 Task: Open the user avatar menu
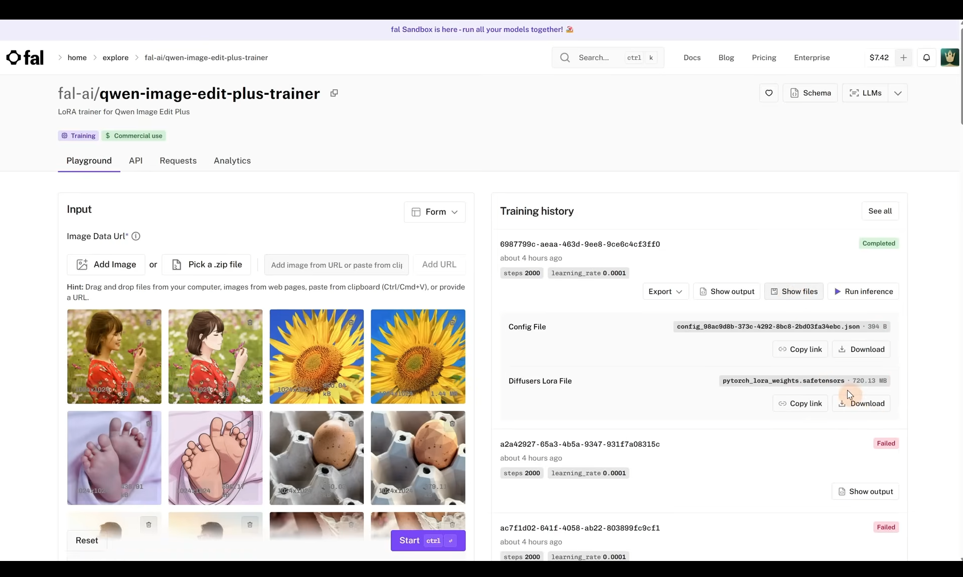click(x=949, y=58)
